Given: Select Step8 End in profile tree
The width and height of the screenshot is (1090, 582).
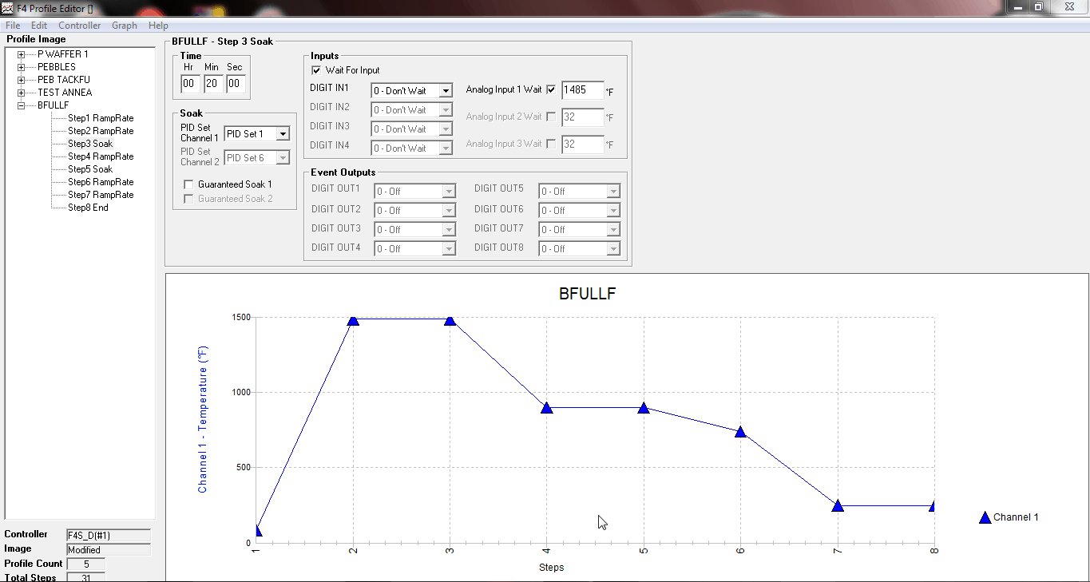Looking at the screenshot, I should click(88, 208).
